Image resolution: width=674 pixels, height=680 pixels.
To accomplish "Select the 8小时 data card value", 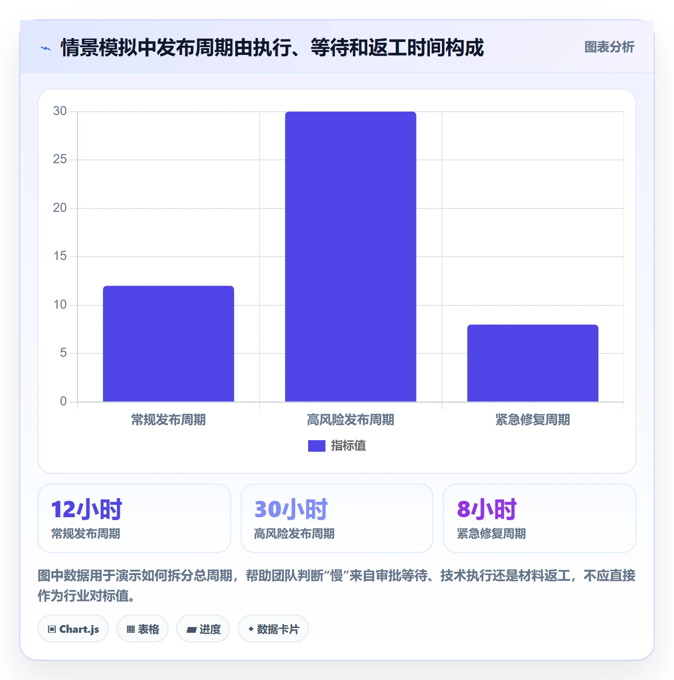I will 487,510.
